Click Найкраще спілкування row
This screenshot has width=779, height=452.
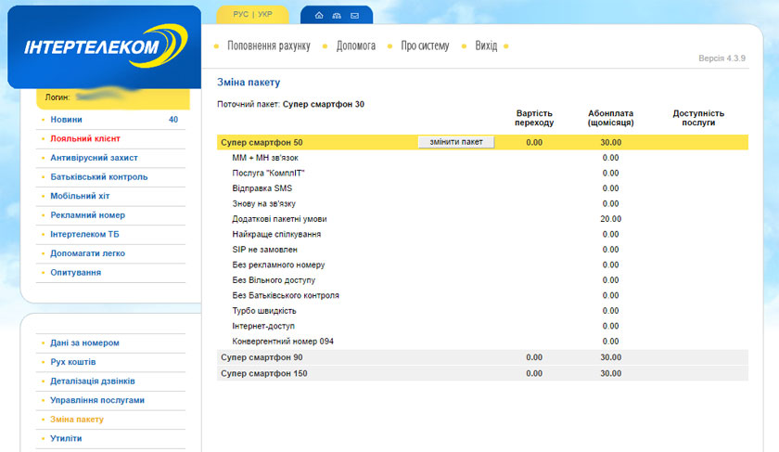point(482,234)
